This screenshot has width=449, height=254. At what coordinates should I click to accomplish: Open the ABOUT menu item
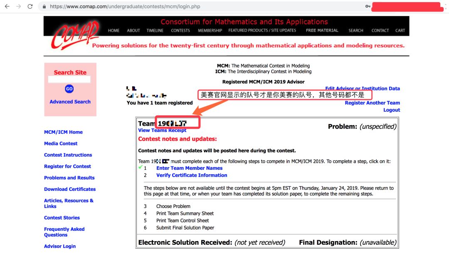click(x=133, y=31)
